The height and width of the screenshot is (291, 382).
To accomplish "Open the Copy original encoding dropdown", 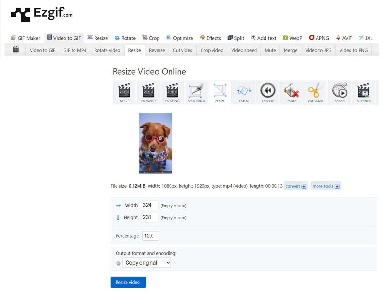I will click(147, 263).
